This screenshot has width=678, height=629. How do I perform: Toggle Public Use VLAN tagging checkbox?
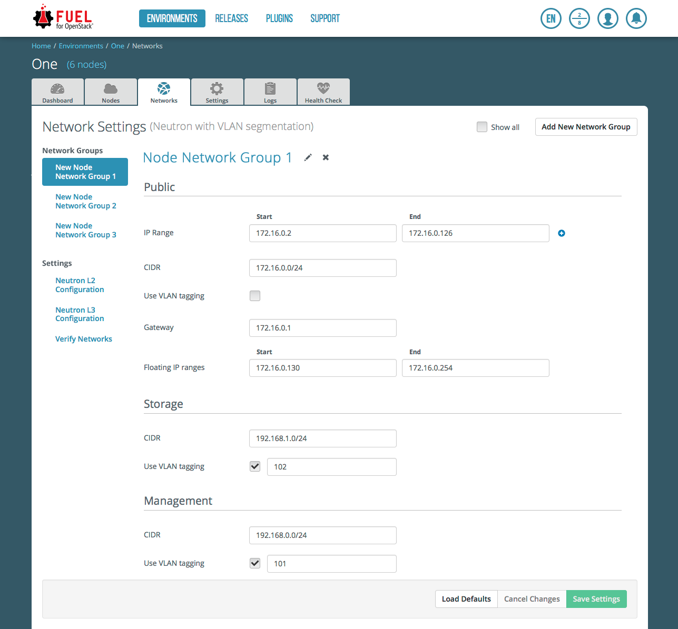click(255, 296)
